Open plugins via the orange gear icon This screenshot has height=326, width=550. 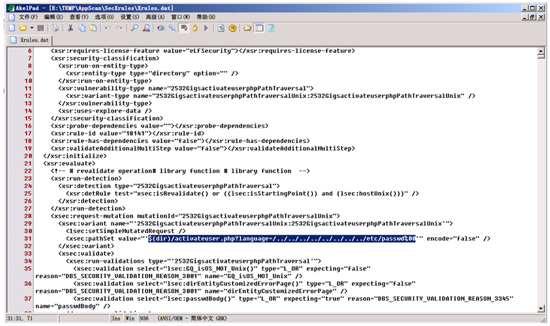click(x=233, y=28)
